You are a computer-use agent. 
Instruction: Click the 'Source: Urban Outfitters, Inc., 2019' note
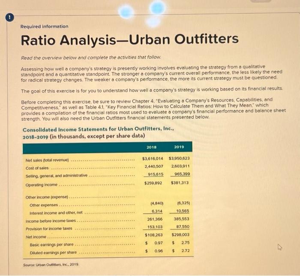click(x=51, y=265)
